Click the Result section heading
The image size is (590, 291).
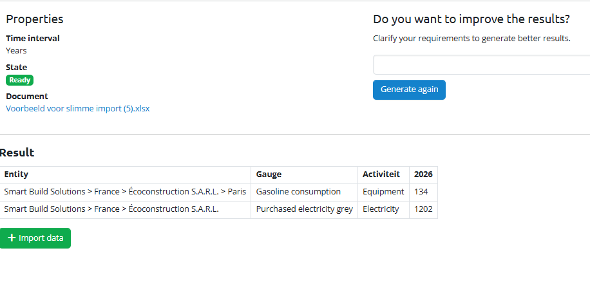point(17,153)
